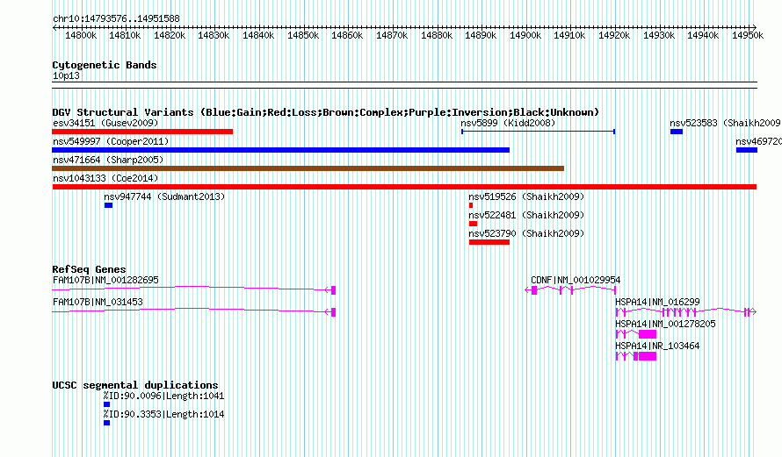This screenshot has width=782, height=457.
Task: Click the chr10:14793576..14951588 coordinate text
Action: pos(116,19)
